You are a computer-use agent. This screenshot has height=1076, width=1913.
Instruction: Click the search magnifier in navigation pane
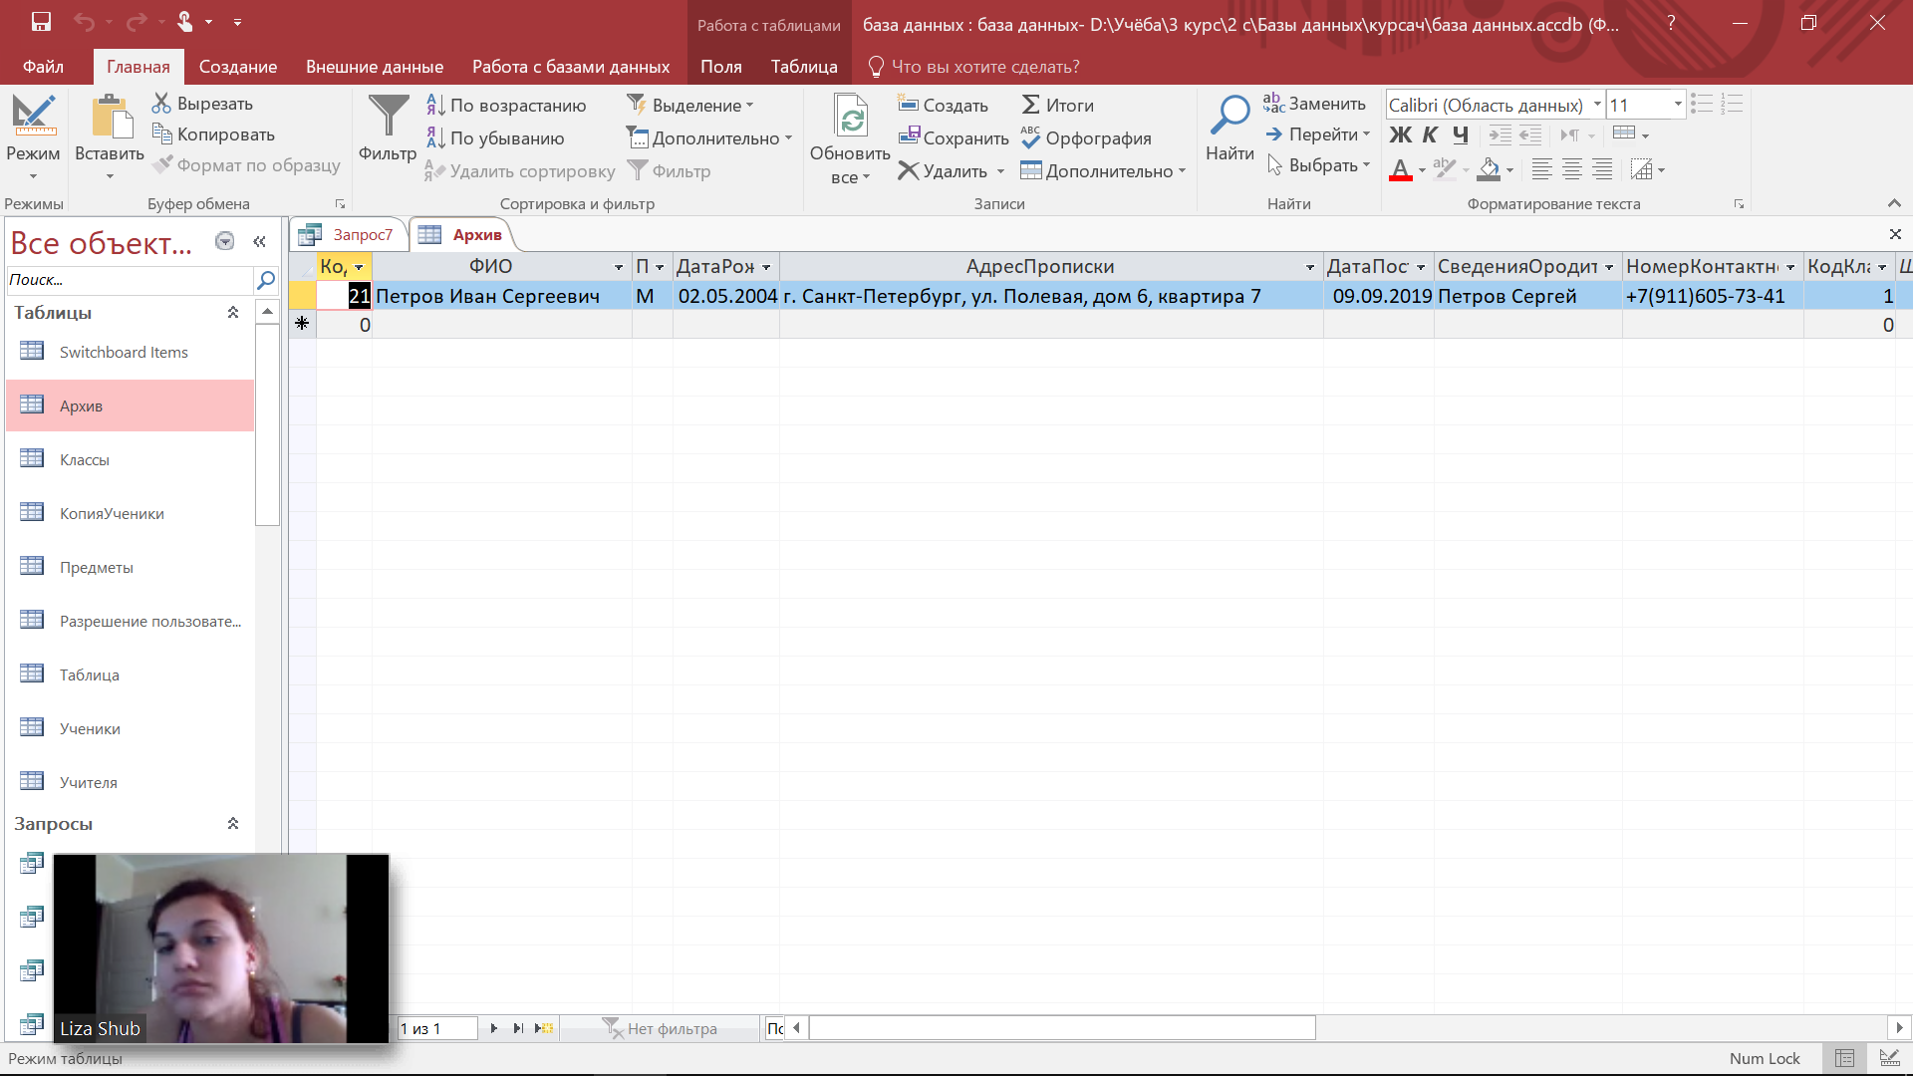tap(266, 280)
